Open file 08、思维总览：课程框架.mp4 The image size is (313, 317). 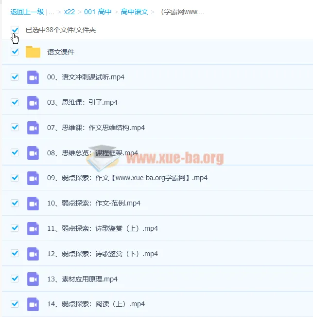click(x=93, y=153)
